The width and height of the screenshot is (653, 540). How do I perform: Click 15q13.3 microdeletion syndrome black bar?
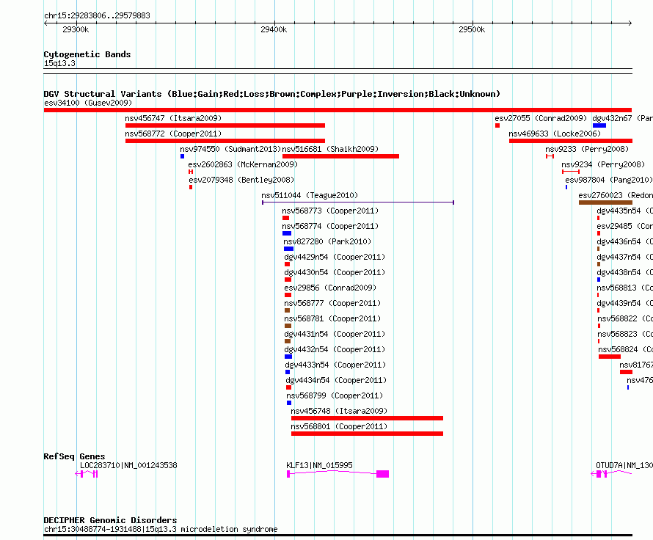338,536
